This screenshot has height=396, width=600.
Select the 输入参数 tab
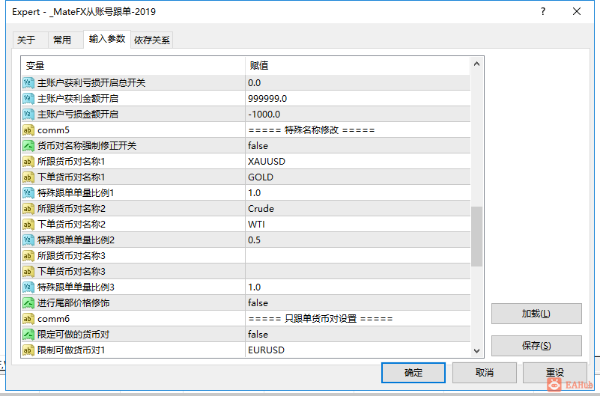click(x=107, y=39)
